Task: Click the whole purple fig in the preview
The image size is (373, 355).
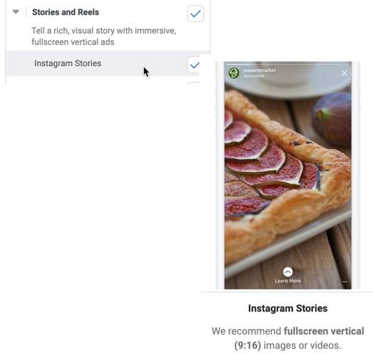Action: pyautogui.click(x=333, y=118)
